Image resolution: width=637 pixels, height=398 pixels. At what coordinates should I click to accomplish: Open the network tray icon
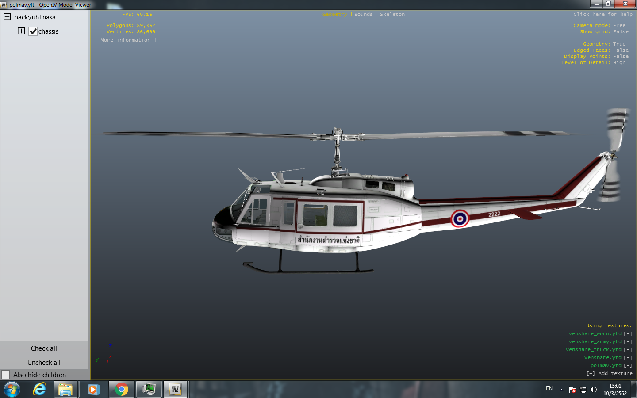pyautogui.click(x=583, y=390)
